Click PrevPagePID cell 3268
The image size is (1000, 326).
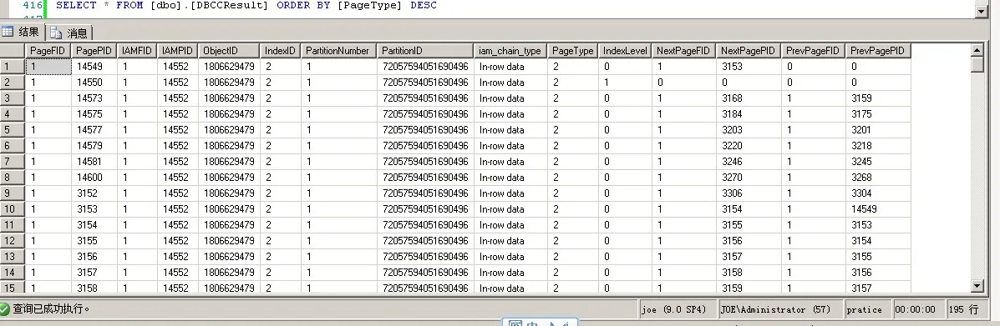tap(878, 177)
